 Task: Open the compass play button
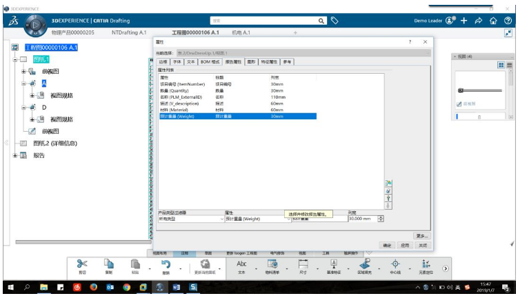[x=35, y=25]
